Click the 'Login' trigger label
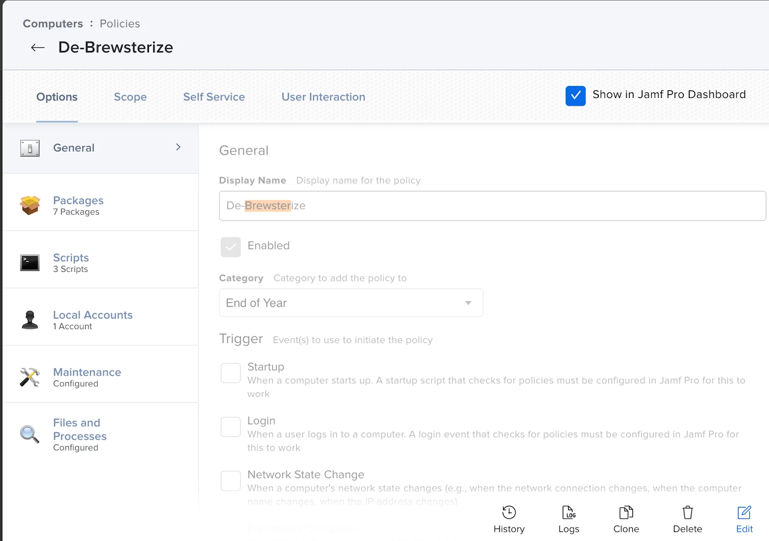Viewport: 769px width, 541px height. click(x=261, y=421)
